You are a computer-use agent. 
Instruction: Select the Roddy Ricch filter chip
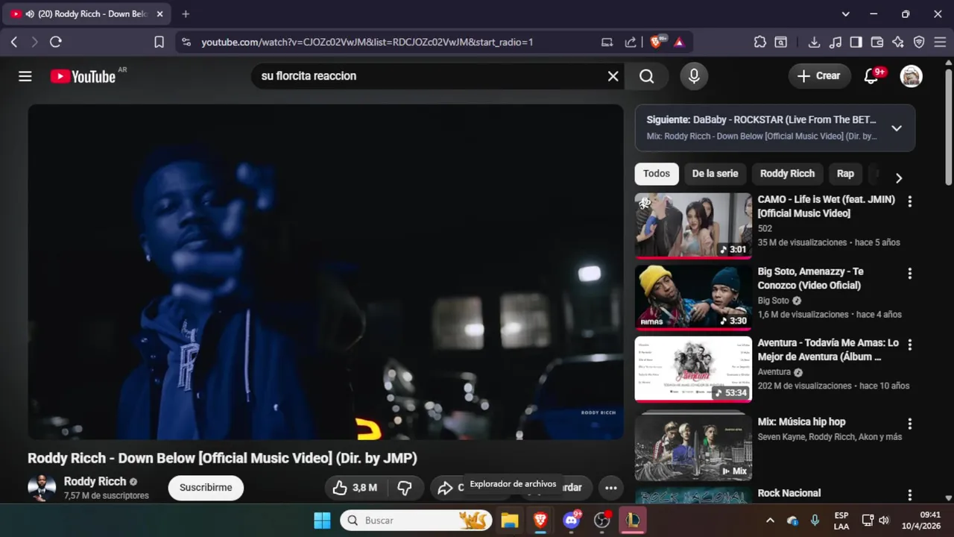pyautogui.click(x=787, y=174)
